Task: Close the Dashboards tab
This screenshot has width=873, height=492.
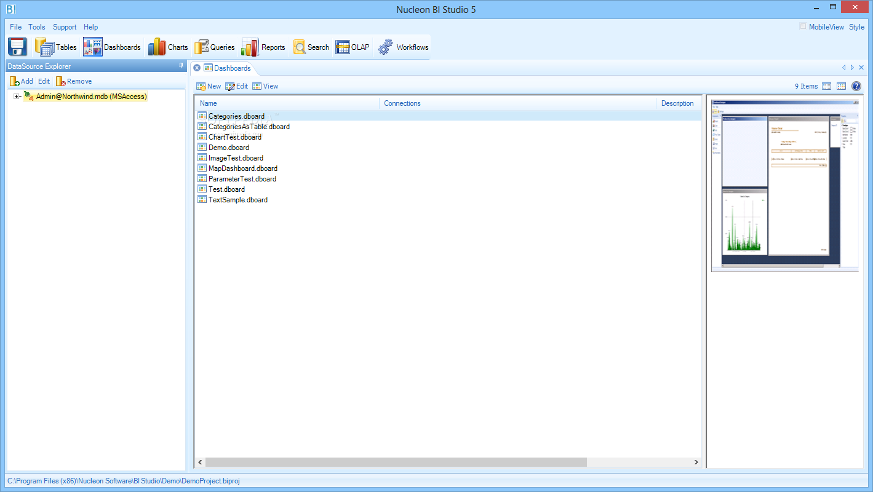Action: click(x=197, y=68)
